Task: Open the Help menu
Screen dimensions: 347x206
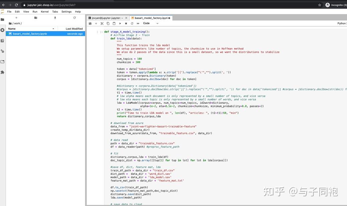Action: 78,12
